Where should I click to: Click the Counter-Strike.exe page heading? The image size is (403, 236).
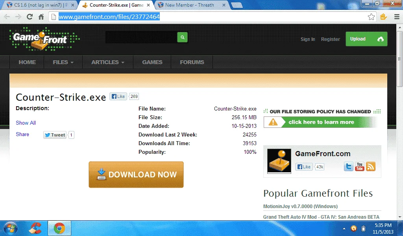(61, 97)
